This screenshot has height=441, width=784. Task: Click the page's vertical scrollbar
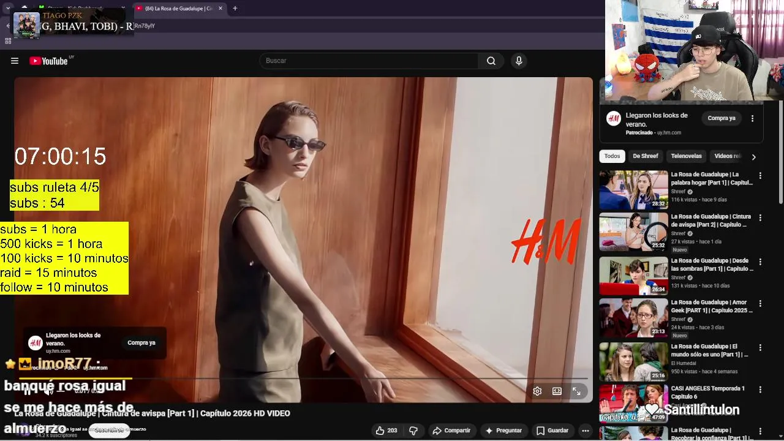click(781, 153)
